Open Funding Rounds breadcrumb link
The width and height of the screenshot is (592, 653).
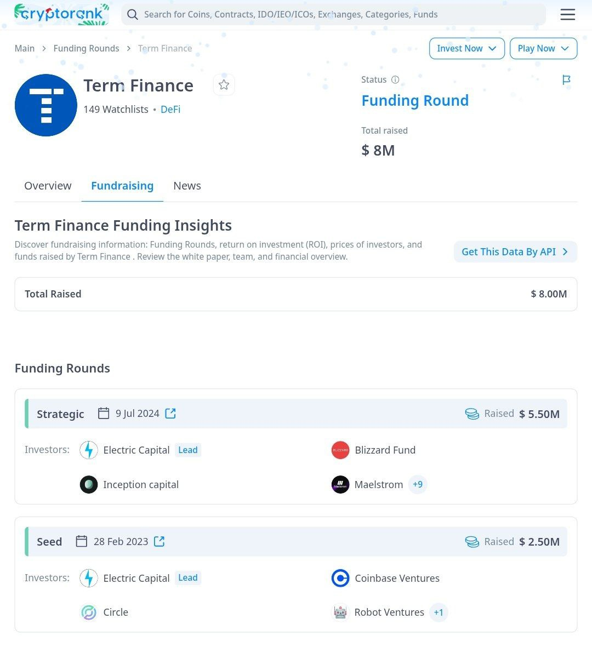86,48
